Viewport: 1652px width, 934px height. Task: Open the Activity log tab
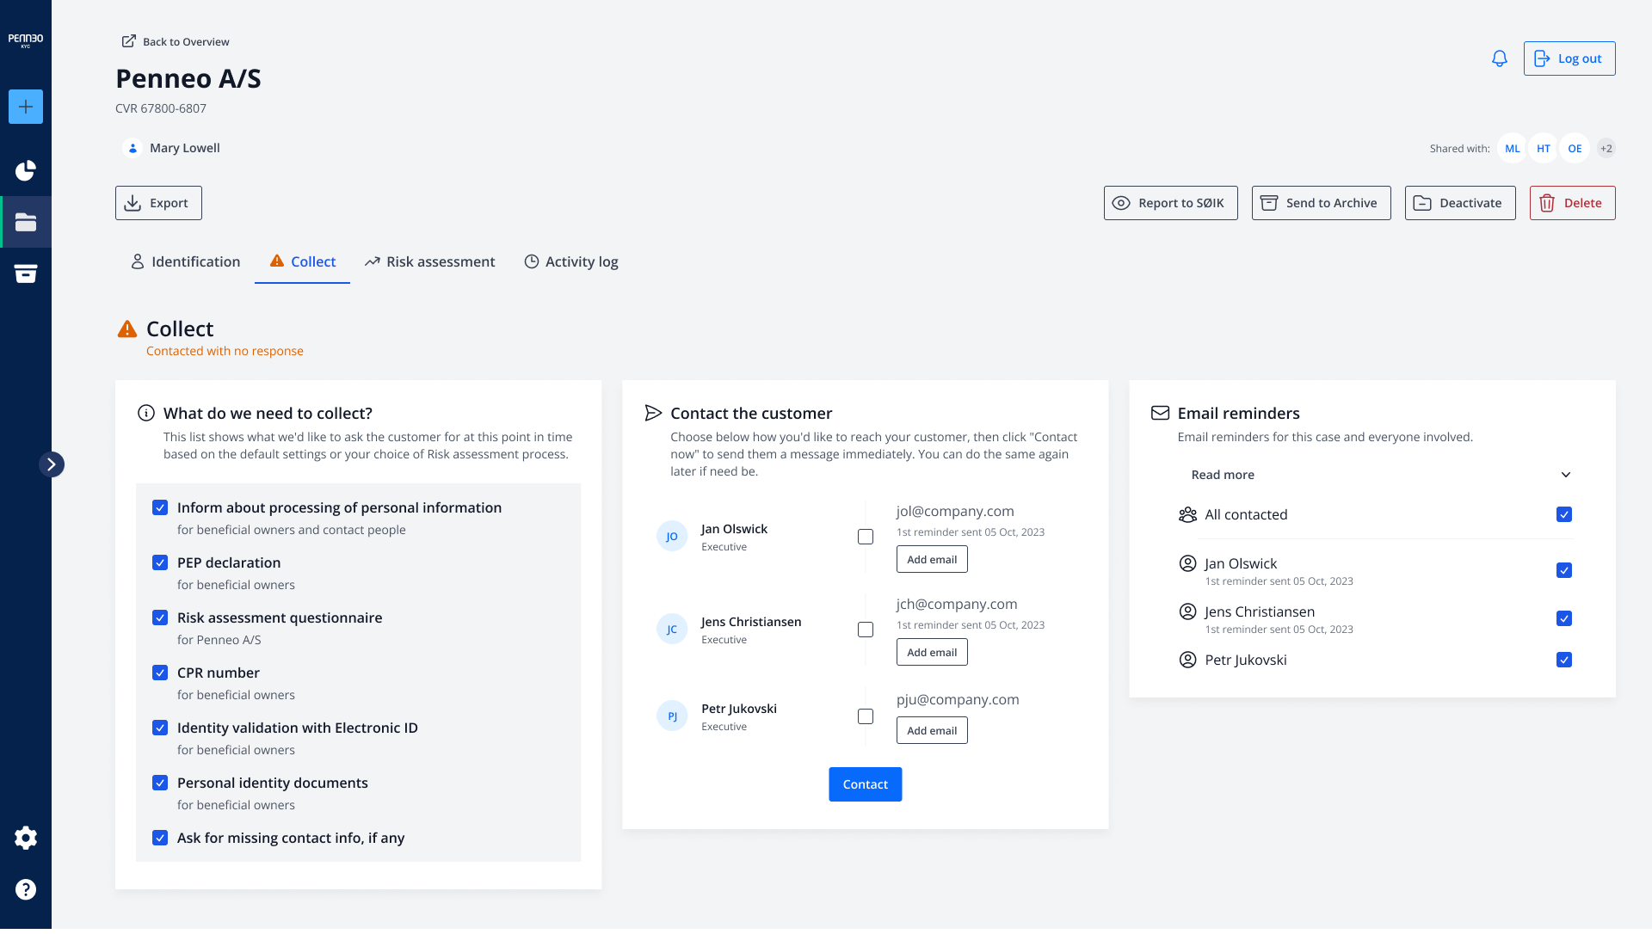[x=571, y=261]
